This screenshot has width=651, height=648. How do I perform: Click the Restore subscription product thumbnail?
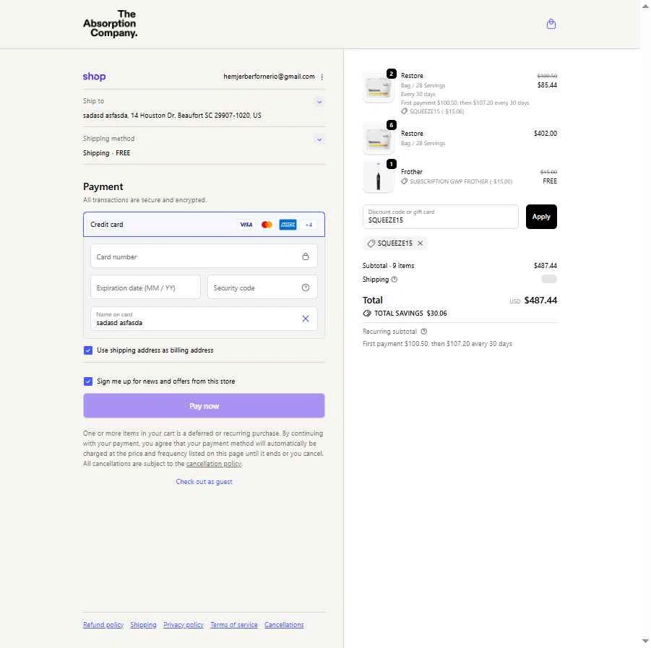point(378,87)
